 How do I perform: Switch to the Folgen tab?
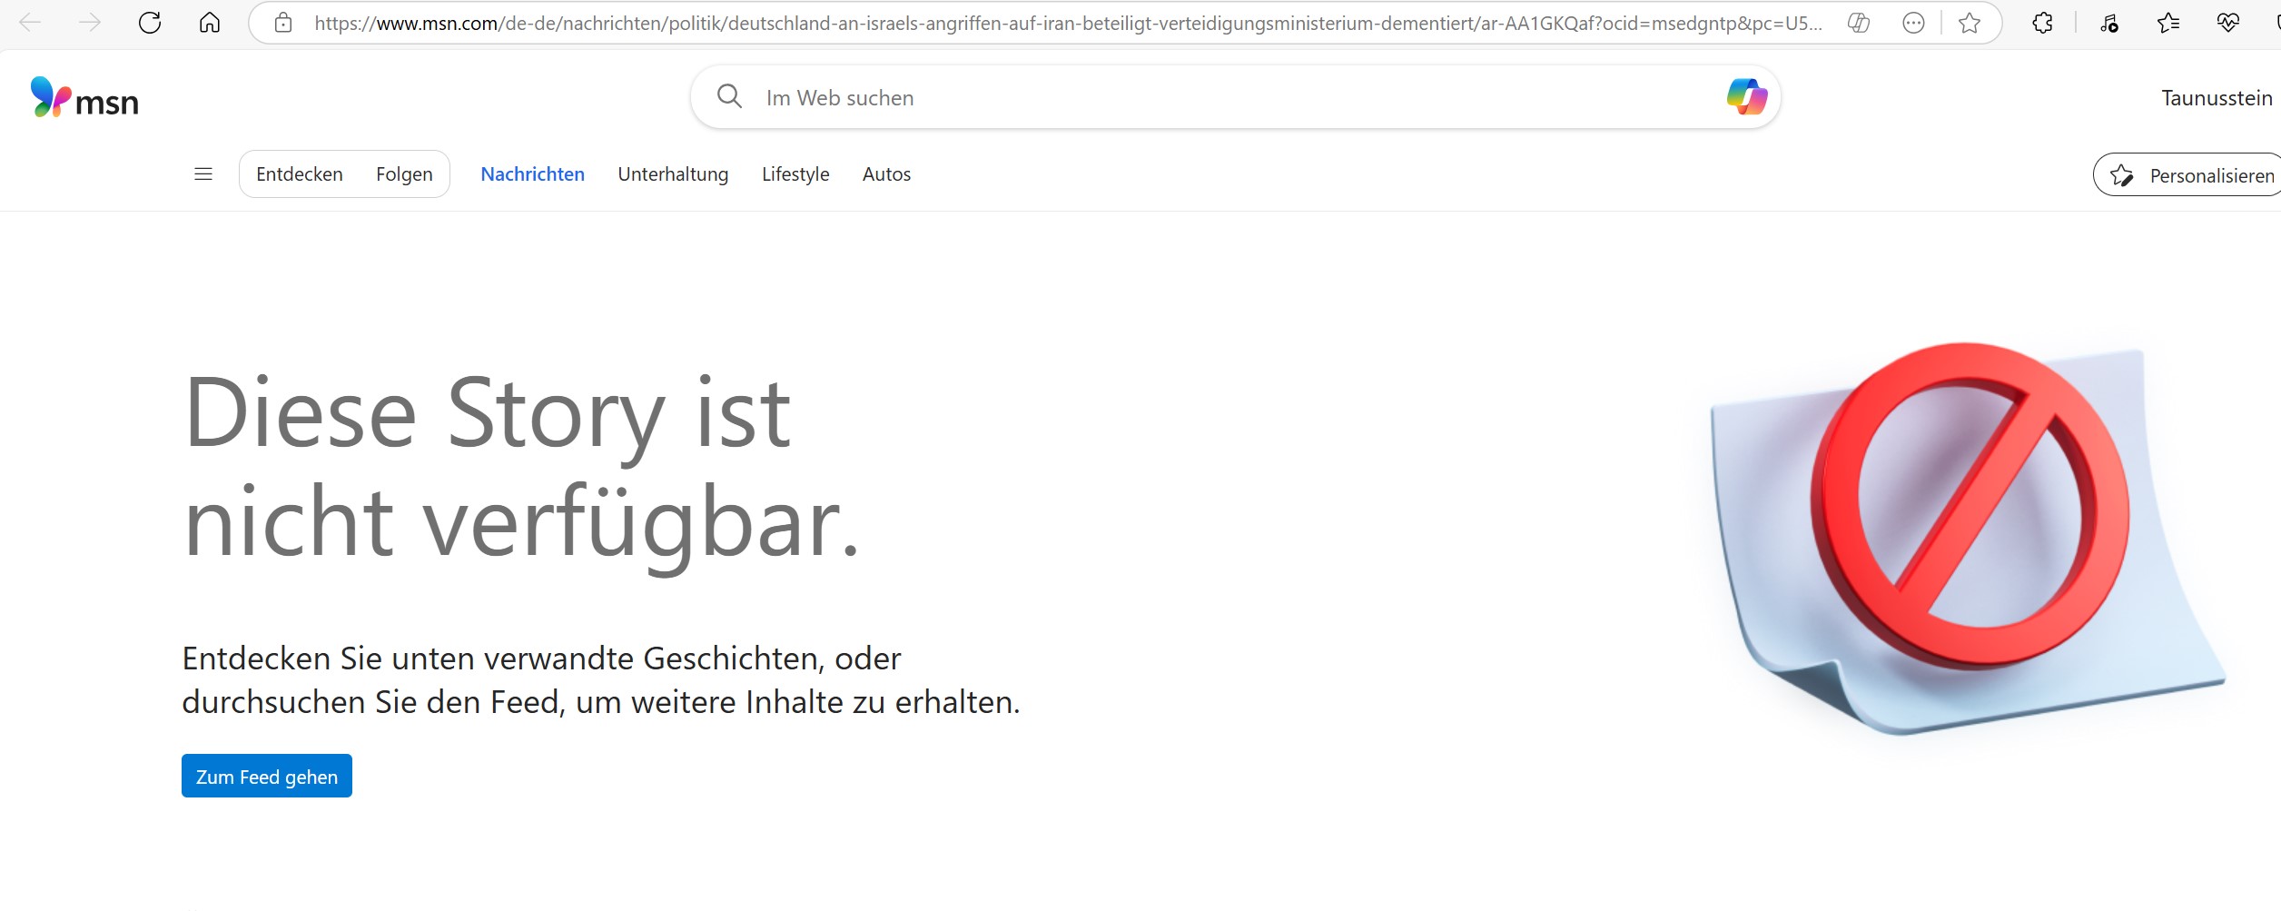coord(404,173)
